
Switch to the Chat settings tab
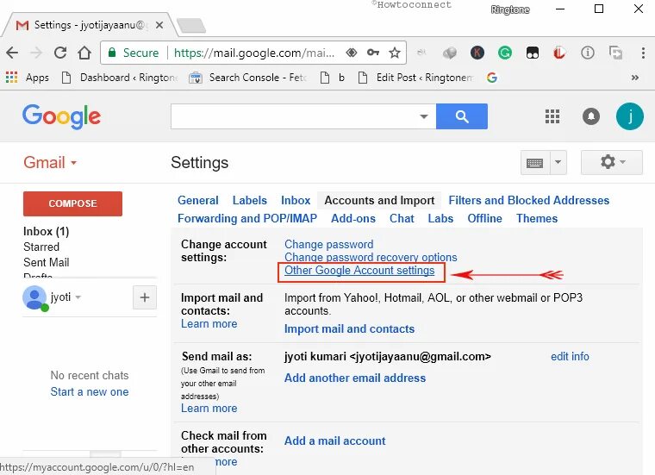(x=402, y=218)
